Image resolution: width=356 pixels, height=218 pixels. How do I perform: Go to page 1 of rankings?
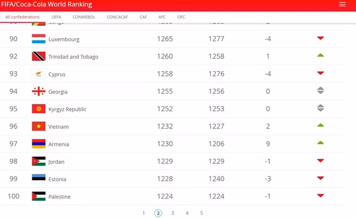(x=143, y=213)
